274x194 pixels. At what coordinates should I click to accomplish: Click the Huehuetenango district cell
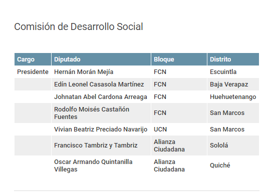point(233,97)
